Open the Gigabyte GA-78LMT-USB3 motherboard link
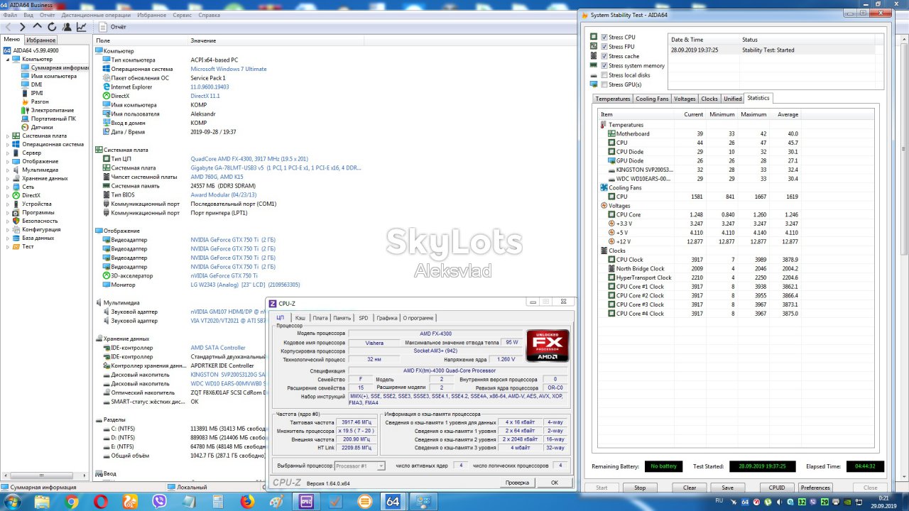Viewport: 909px width, 511px height. point(276,168)
